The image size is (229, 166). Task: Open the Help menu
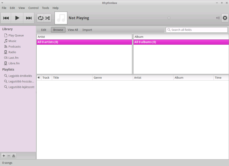pos(56,8)
